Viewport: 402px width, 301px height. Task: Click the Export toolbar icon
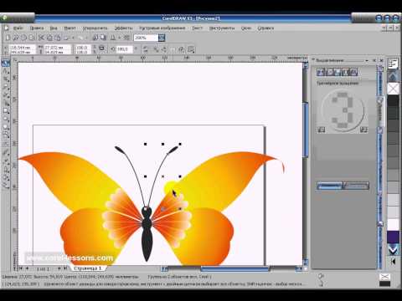103,38
